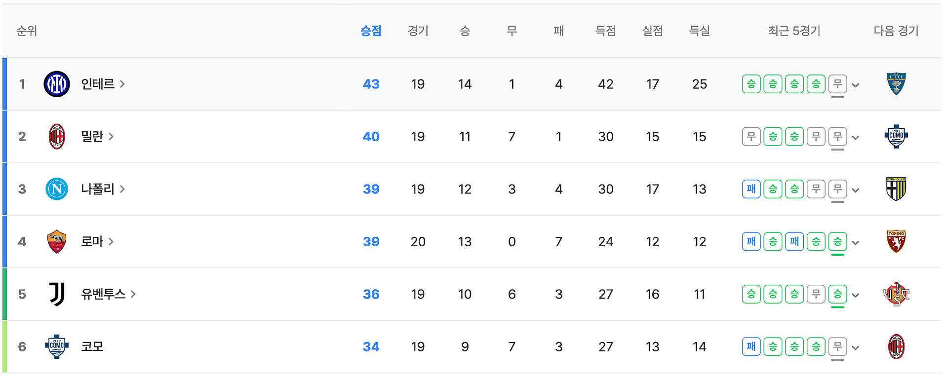
Task: Click Parma crest in next-match column
Action: tap(896, 189)
